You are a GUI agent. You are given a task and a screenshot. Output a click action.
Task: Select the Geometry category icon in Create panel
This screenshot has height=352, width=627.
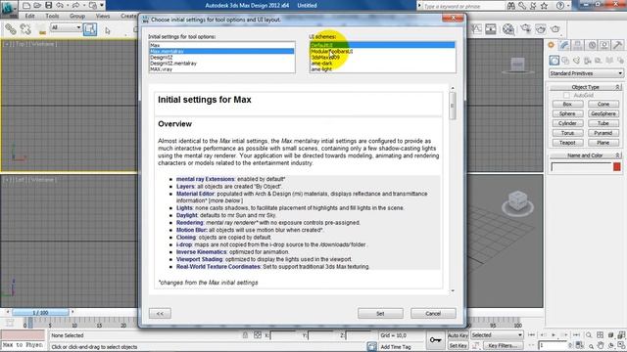click(555, 61)
